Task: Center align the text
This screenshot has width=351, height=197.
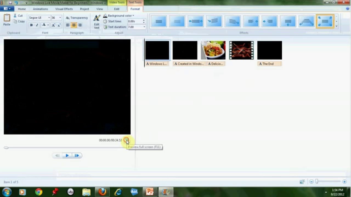Action: pyautogui.click(x=74, y=25)
